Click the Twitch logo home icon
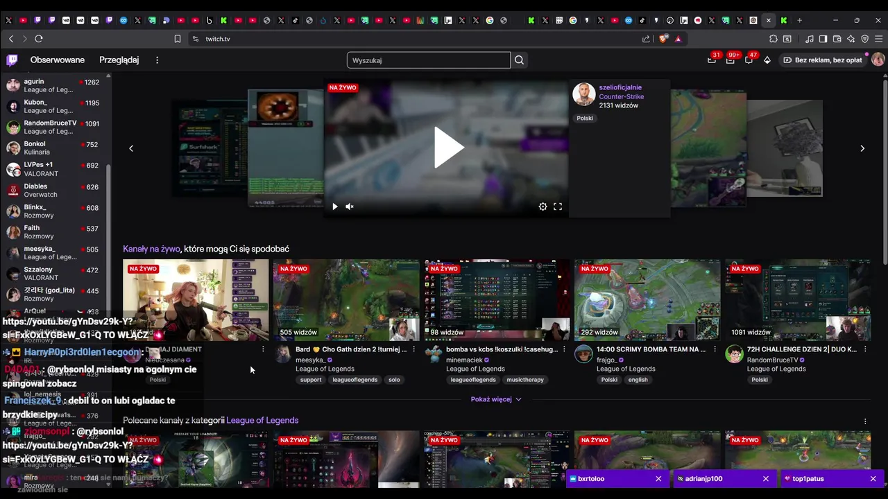Viewport: 888px width, 499px height. point(12,60)
